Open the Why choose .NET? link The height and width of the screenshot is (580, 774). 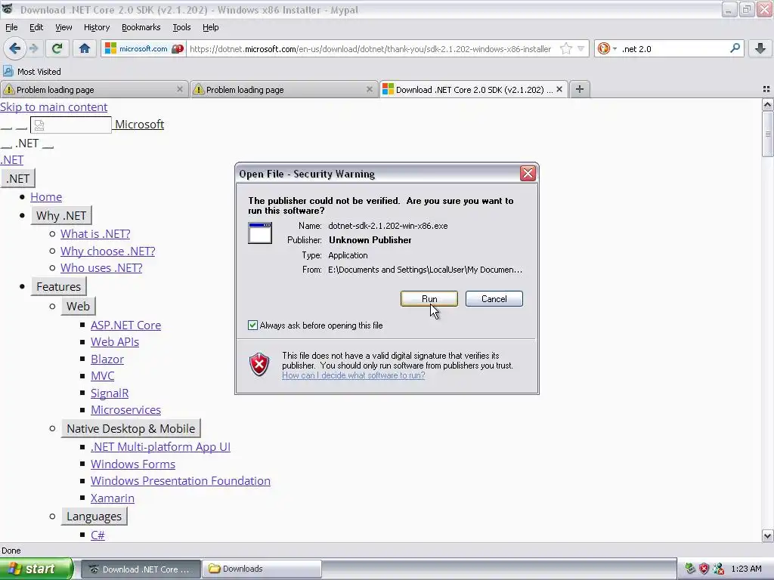[x=107, y=251]
